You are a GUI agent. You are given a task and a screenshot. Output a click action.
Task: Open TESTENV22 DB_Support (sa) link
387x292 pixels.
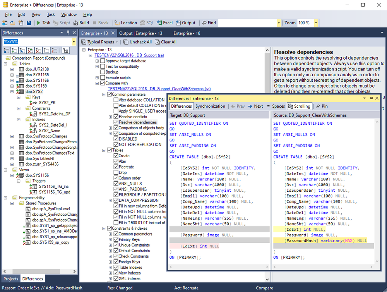pyautogui.click(x=129, y=55)
